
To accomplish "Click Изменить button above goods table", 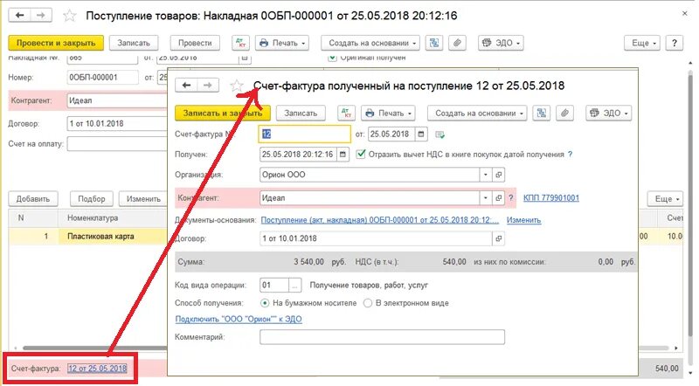I will pos(143,199).
